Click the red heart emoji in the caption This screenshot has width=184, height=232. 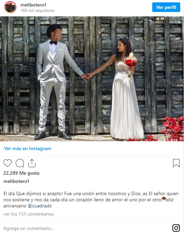pyautogui.click(x=164, y=198)
